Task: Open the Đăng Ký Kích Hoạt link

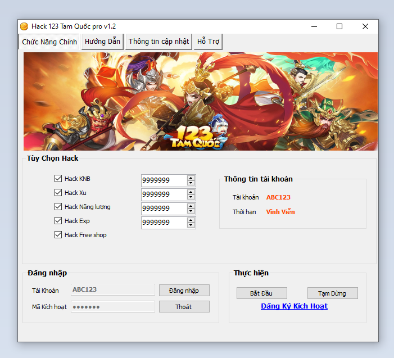Action: pyautogui.click(x=294, y=306)
